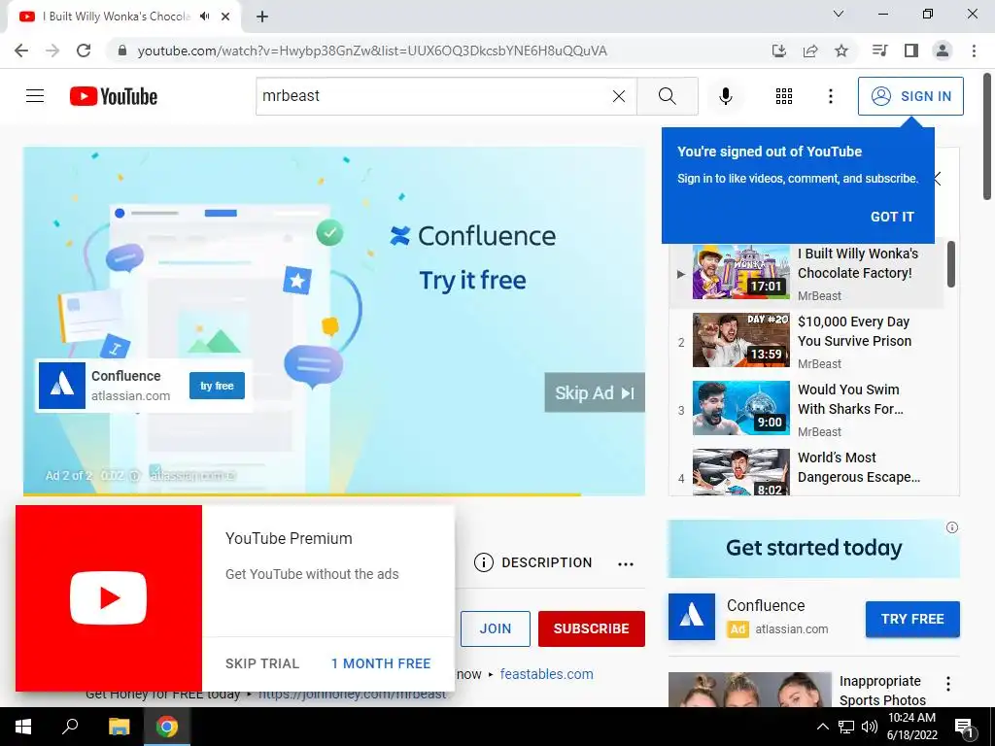This screenshot has width=995, height=746.
Task: Open video DESCRIPTION panel
Action: 533,562
